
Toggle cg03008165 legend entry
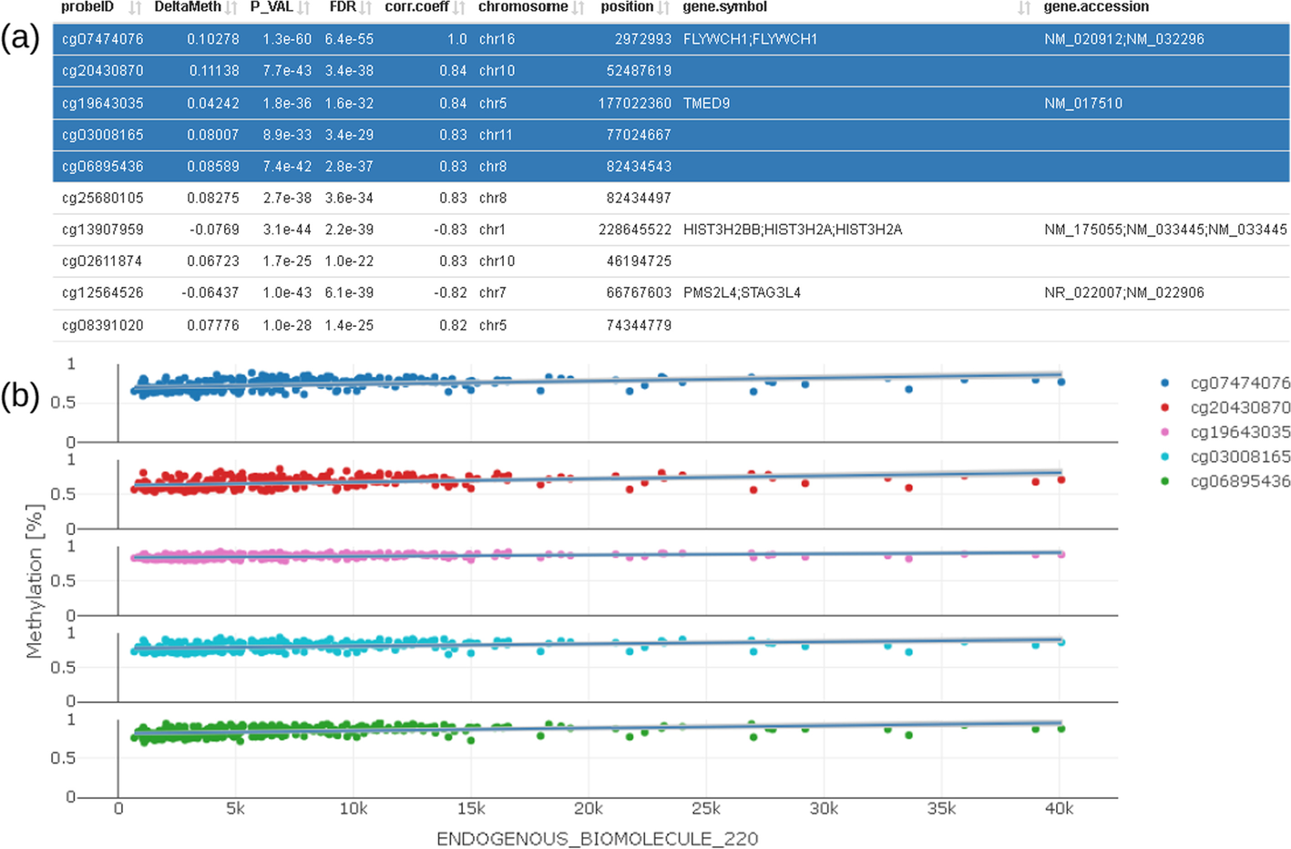tap(1225, 456)
